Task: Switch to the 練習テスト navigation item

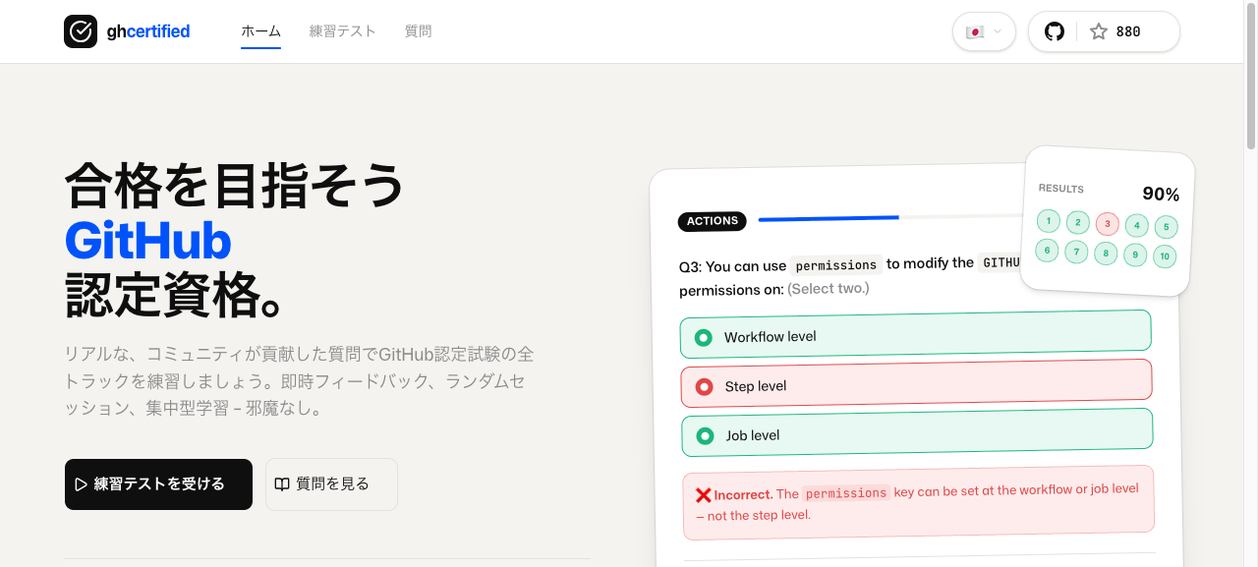Action: tap(342, 30)
